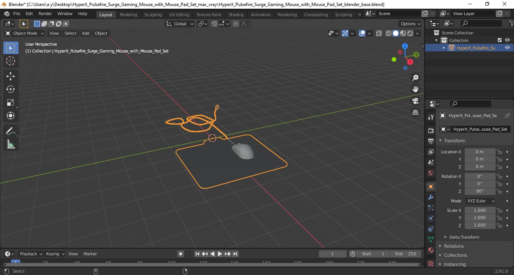Switch to the Shading workspace tab
This screenshot has height=275, width=514.
[x=236, y=14]
